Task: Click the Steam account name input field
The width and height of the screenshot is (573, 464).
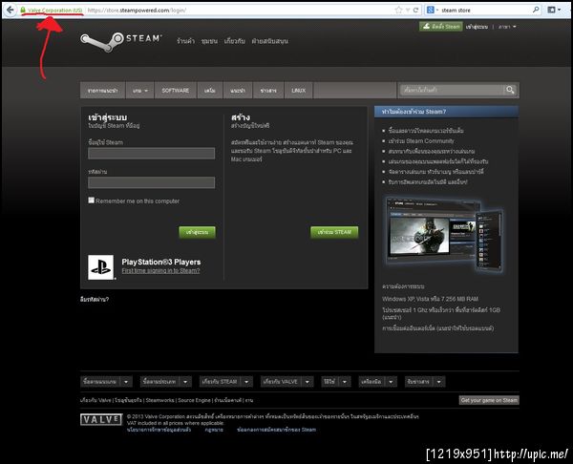Action: (x=151, y=154)
